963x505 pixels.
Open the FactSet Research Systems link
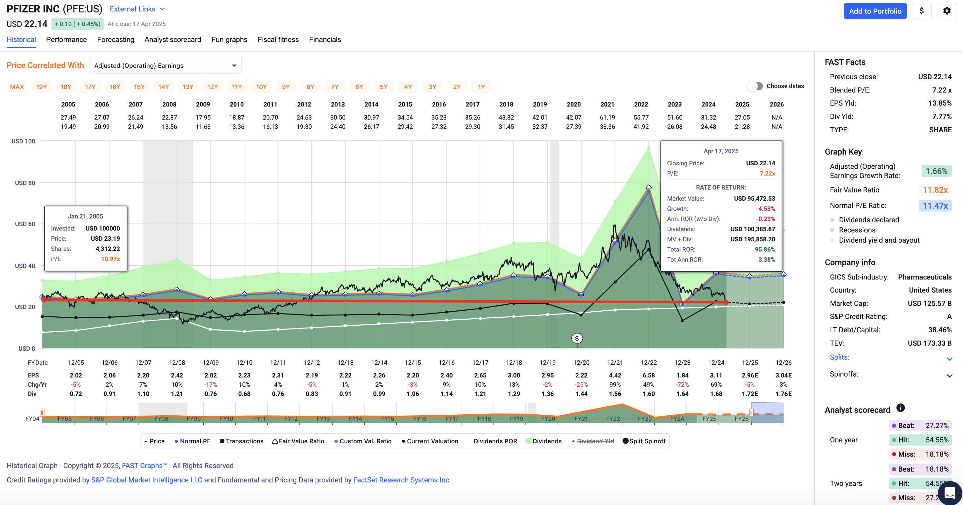click(402, 480)
